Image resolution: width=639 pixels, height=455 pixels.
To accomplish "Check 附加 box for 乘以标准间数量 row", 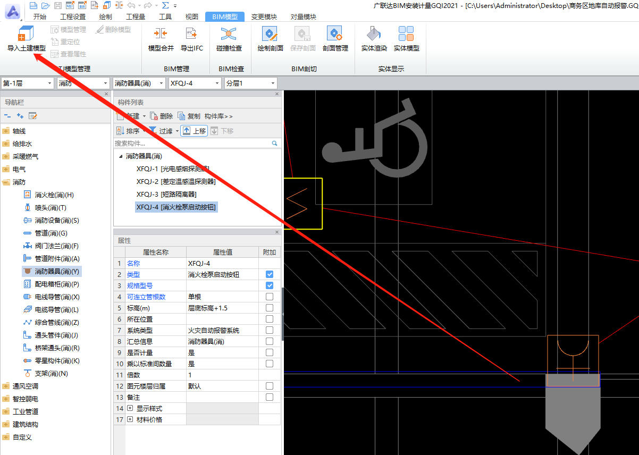I will click(270, 364).
